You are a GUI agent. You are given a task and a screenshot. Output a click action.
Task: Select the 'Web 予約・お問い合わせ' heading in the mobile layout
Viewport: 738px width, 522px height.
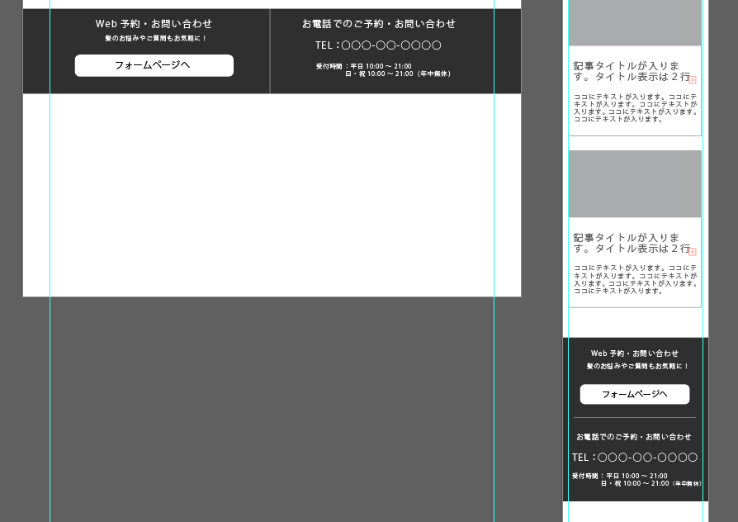coord(635,354)
